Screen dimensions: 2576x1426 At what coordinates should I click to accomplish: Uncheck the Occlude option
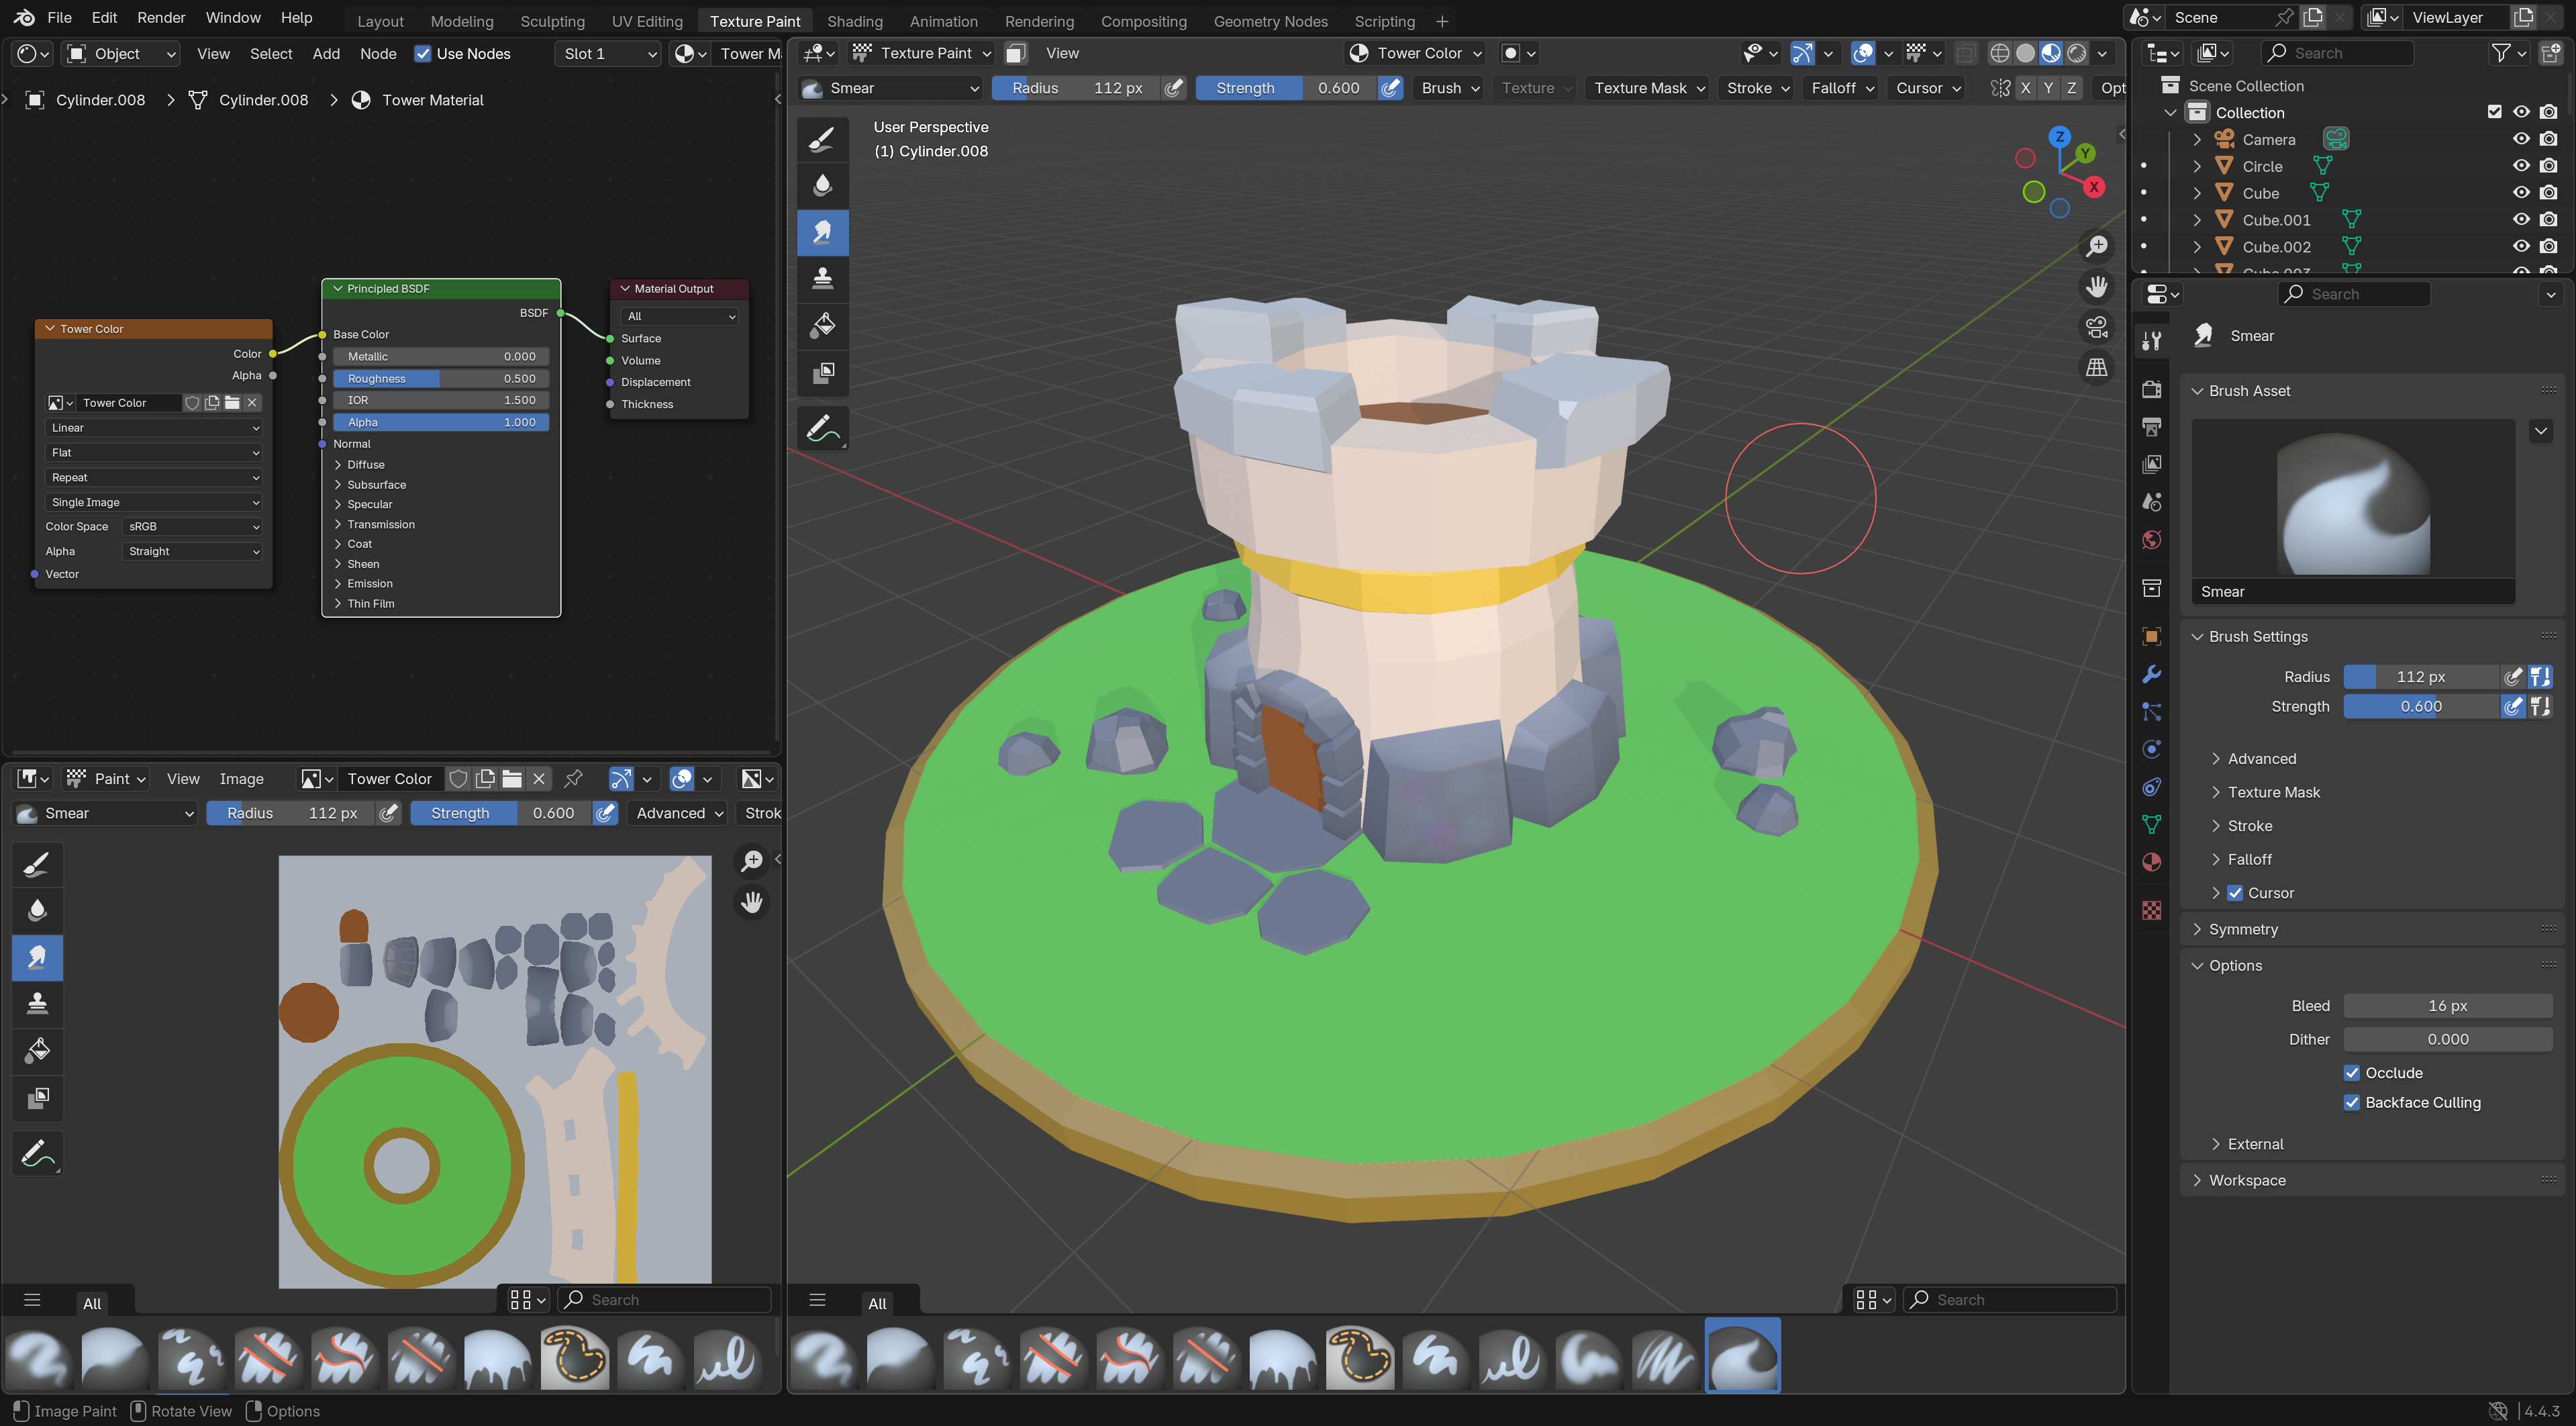tap(2352, 1073)
